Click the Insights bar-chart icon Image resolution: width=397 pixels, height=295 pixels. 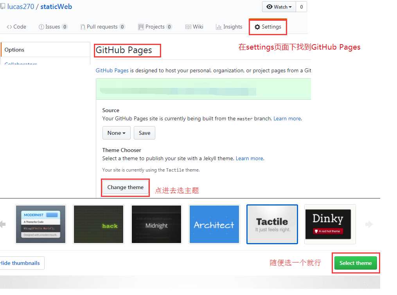coord(219,27)
